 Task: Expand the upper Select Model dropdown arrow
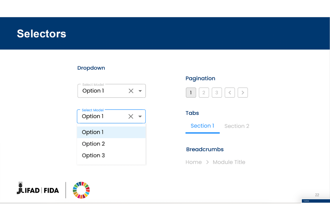(x=140, y=91)
